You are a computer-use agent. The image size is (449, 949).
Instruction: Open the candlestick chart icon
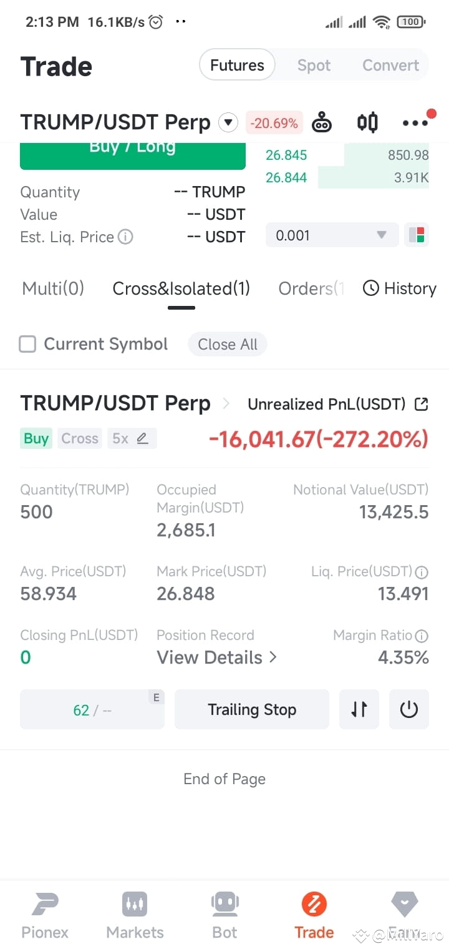[x=367, y=122]
